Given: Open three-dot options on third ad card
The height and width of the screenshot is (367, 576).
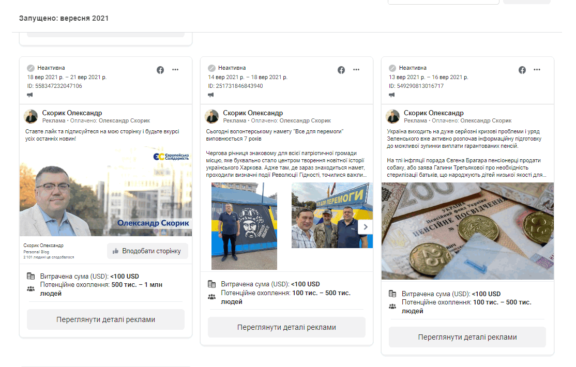Looking at the screenshot, I should pyautogui.click(x=537, y=70).
